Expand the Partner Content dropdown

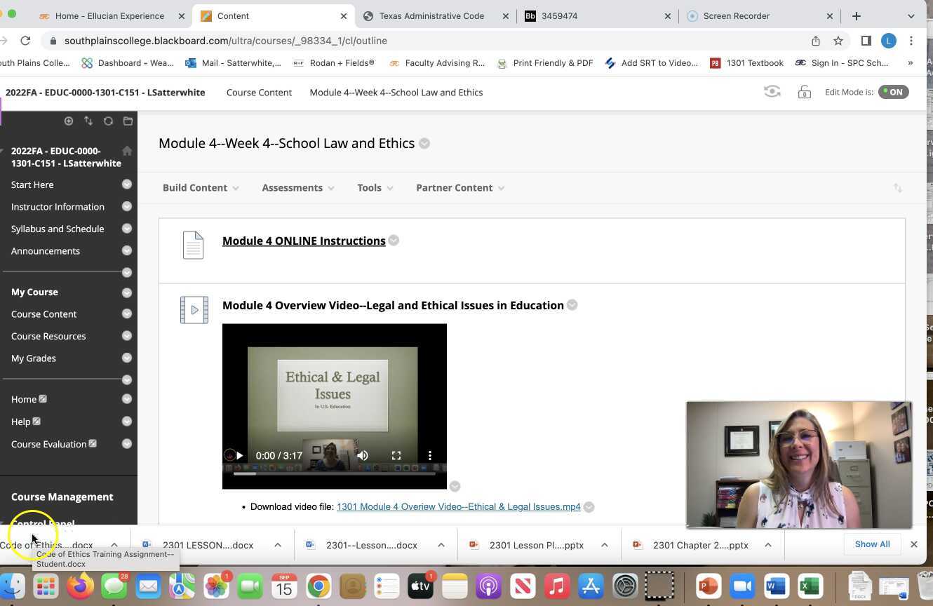click(459, 188)
